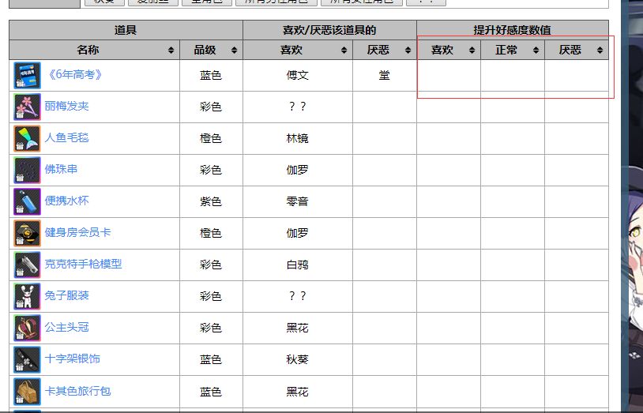Click the 人鱼毛毯 mermaid blanket icon
This screenshot has height=413, width=643.
pos(27,139)
